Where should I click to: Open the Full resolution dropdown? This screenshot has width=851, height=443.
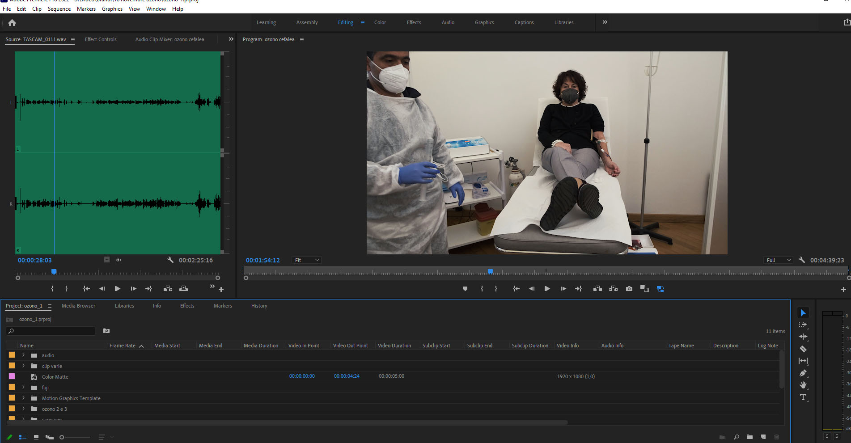tap(778, 260)
